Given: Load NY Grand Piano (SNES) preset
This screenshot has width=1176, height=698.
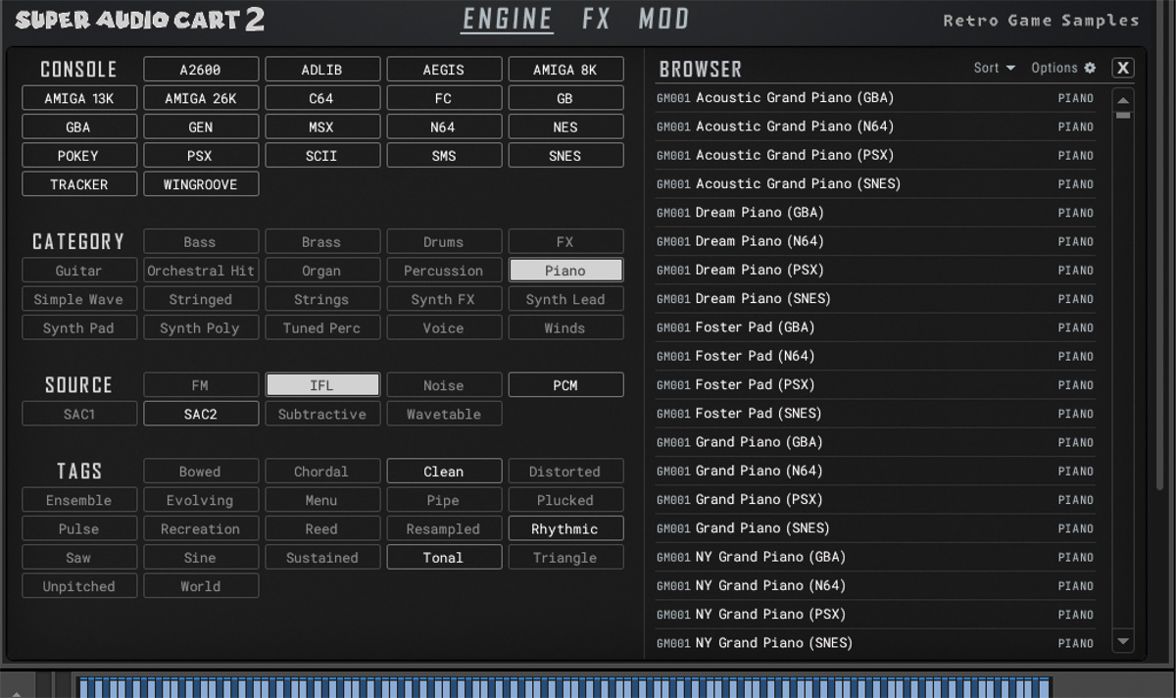Looking at the screenshot, I should tap(875, 642).
